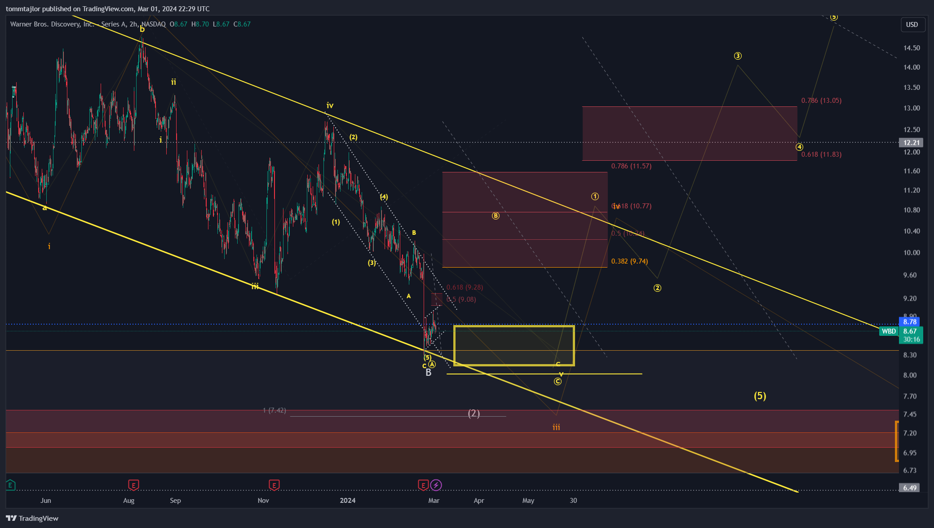The width and height of the screenshot is (934, 528).
Task: Select the gray (2) wave label
Action: point(474,414)
